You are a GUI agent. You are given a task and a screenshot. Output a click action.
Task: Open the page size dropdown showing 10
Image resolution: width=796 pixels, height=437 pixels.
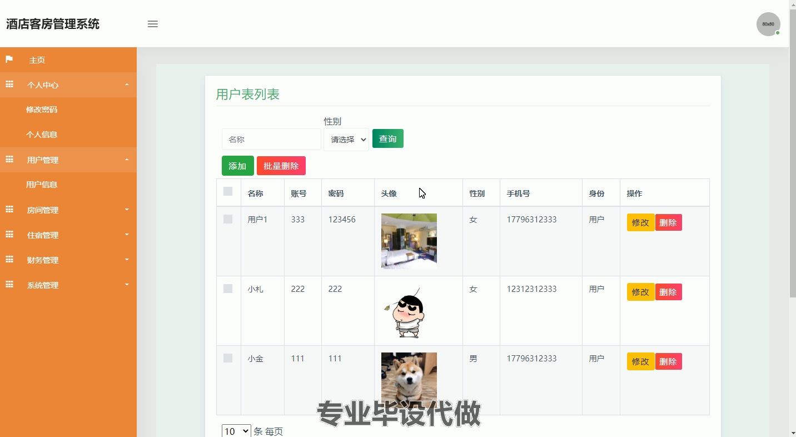pyautogui.click(x=236, y=431)
